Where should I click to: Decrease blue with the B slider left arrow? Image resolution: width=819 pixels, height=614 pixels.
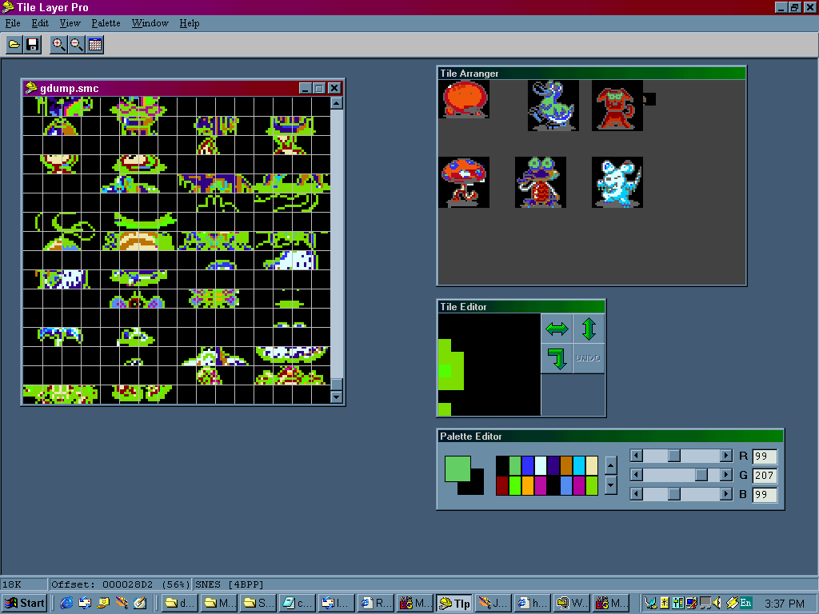click(636, 494)
